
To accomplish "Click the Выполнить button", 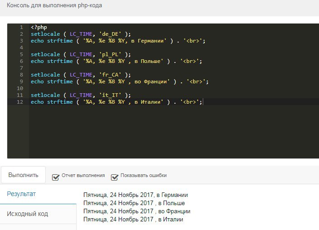I will coord(23,175).
